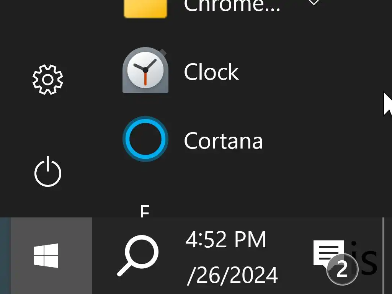This screenshot has height=294, width=392.
Task: Open calendar from the /26/2024 date
Action: (232, 275)
